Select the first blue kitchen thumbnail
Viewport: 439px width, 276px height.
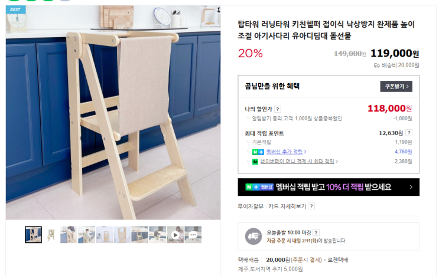pos(33,235)
